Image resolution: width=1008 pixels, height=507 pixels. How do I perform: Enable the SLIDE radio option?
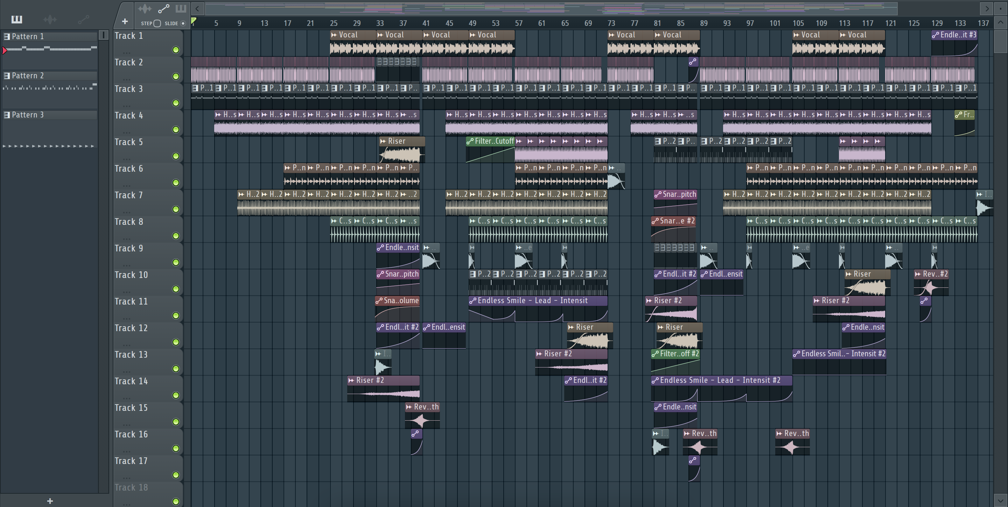182,23
